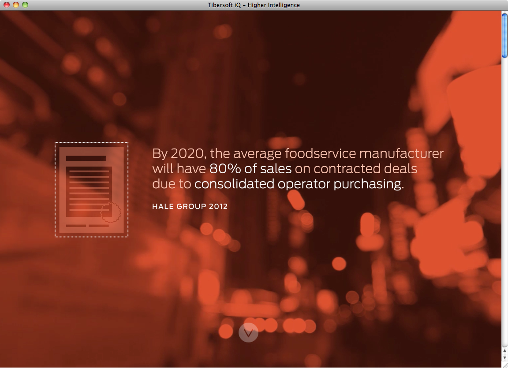Click the "due to" words in the headline
Viewport: 508px width, 368px height.
(172, 184)
